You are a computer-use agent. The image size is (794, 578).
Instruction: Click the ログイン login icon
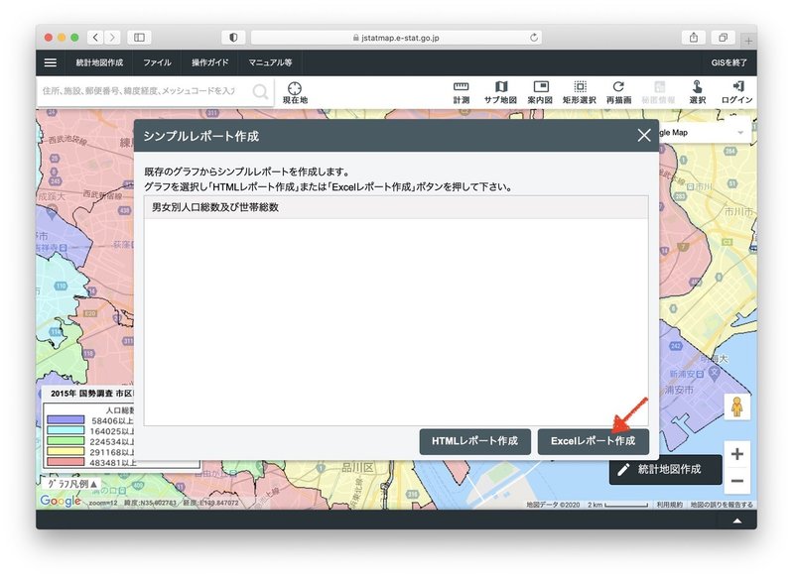[x=736, y=92]
